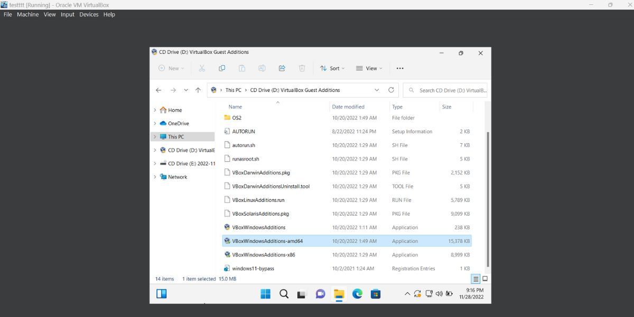This screenshot has height=317, width=634.
Task: Open the Input menu
Action: click(68, 14)
